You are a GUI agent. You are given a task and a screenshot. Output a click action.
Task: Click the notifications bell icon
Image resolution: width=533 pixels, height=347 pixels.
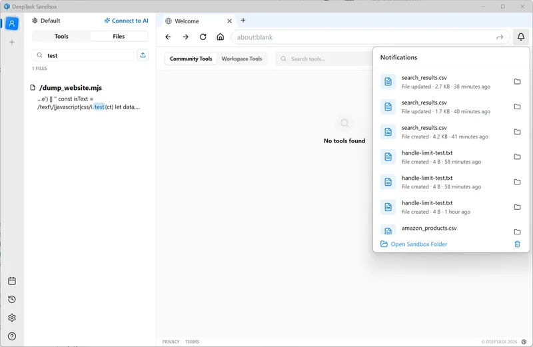coord(521,37)
